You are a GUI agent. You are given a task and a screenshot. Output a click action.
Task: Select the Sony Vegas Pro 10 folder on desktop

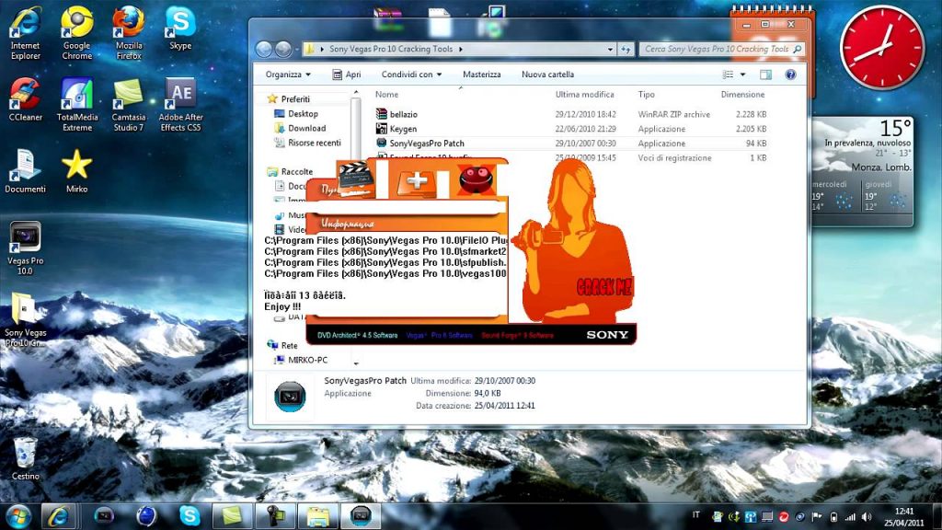tap(25, 319)
